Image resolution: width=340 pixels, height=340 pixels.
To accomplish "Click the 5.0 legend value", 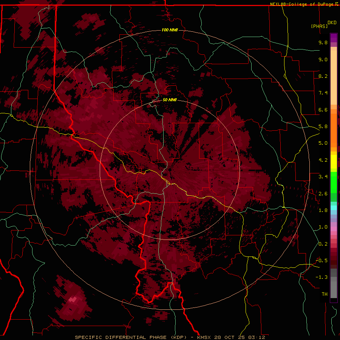I will 323,143.
